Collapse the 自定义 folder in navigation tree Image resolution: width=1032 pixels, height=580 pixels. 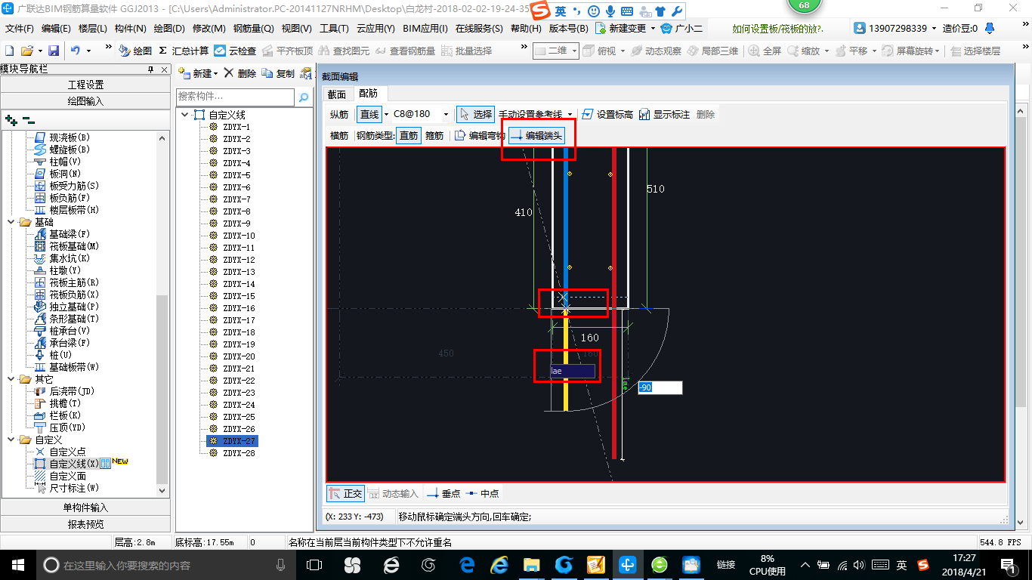click(11, 440)
